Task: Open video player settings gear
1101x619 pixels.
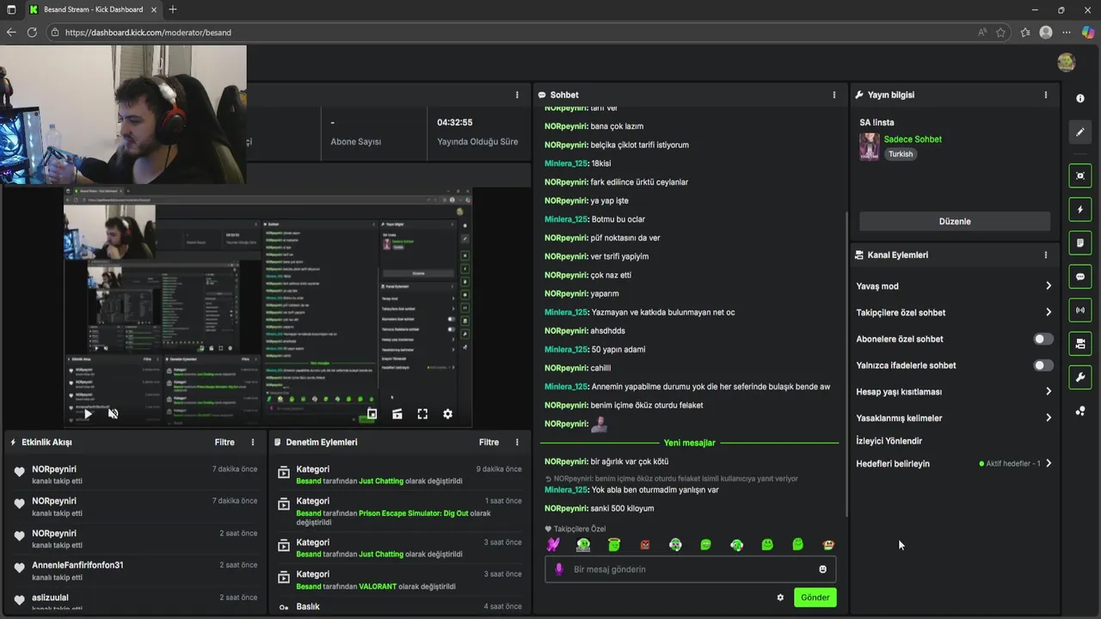Action: (x=447, y=414)
